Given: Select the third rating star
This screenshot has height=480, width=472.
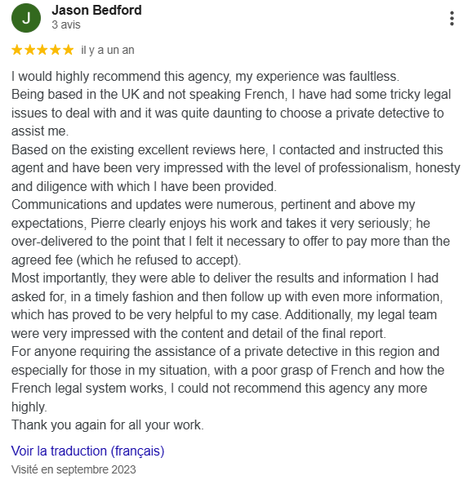Looking at the screenshot, I should pyautogui.click(x=42, y=50).
